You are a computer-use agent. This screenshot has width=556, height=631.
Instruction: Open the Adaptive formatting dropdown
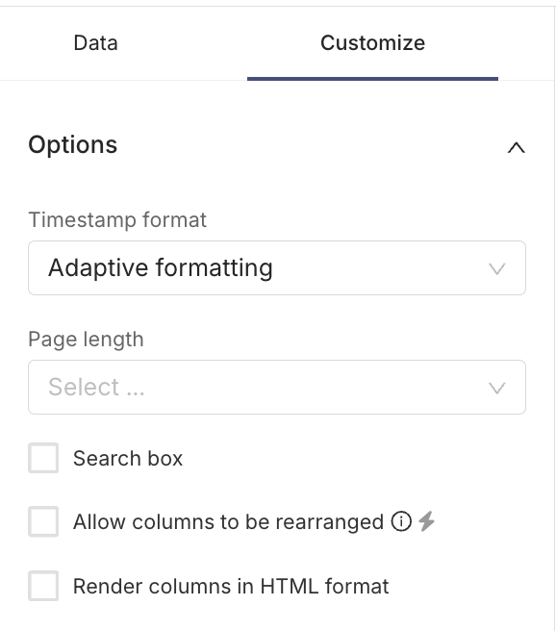tap(277, 268)
